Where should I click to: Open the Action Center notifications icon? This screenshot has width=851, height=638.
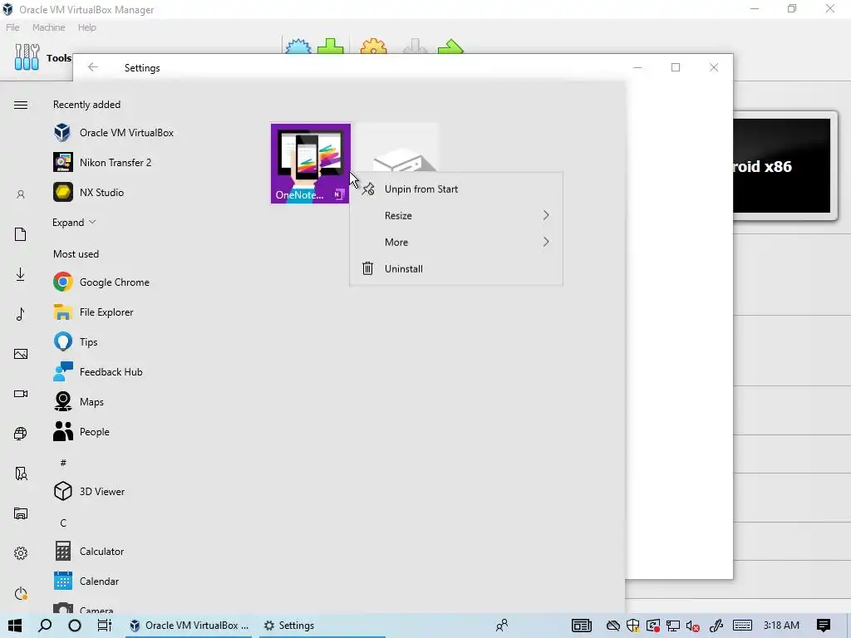(824, 626)
